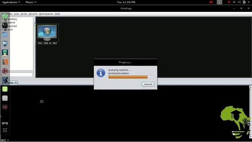Open the system menu arrow in top bar
The height and width of the screenshot is (142, 252).
click(x=248, y=2)
